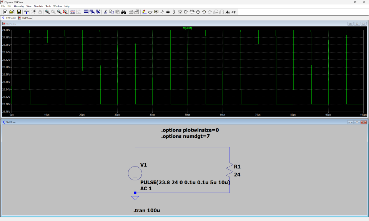The width and height of the screenshot is (369, 221).
Task: Click the Print icon
Action: click(131, 12)
